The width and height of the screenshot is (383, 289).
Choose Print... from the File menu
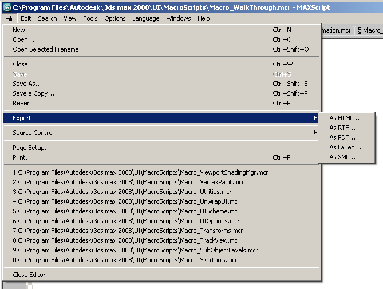[x=161, y=157]
